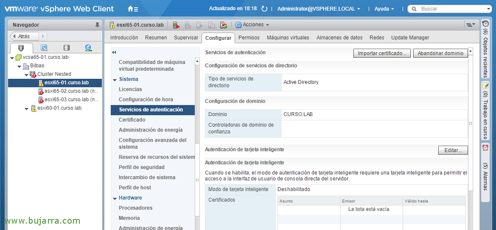Pin the Navegador panel
Screen dimensions: 496x230
tap(97, 25)
